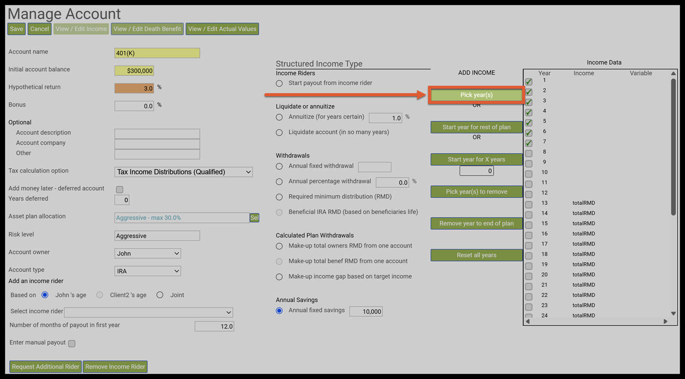Viewport: 685px width, 379px height.
Task: Check the Year 8 checkbox
Action: point(528,154)
